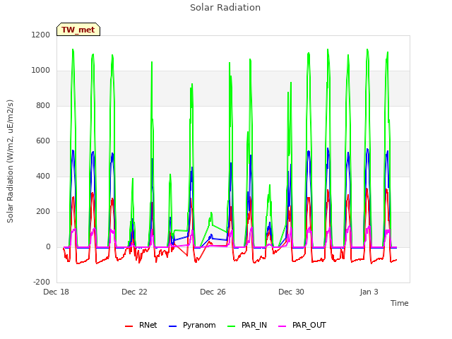Viewport: 452px width, 339px height.
Task: Click the Jan 3 x-axis label
Action: point(369,292)
